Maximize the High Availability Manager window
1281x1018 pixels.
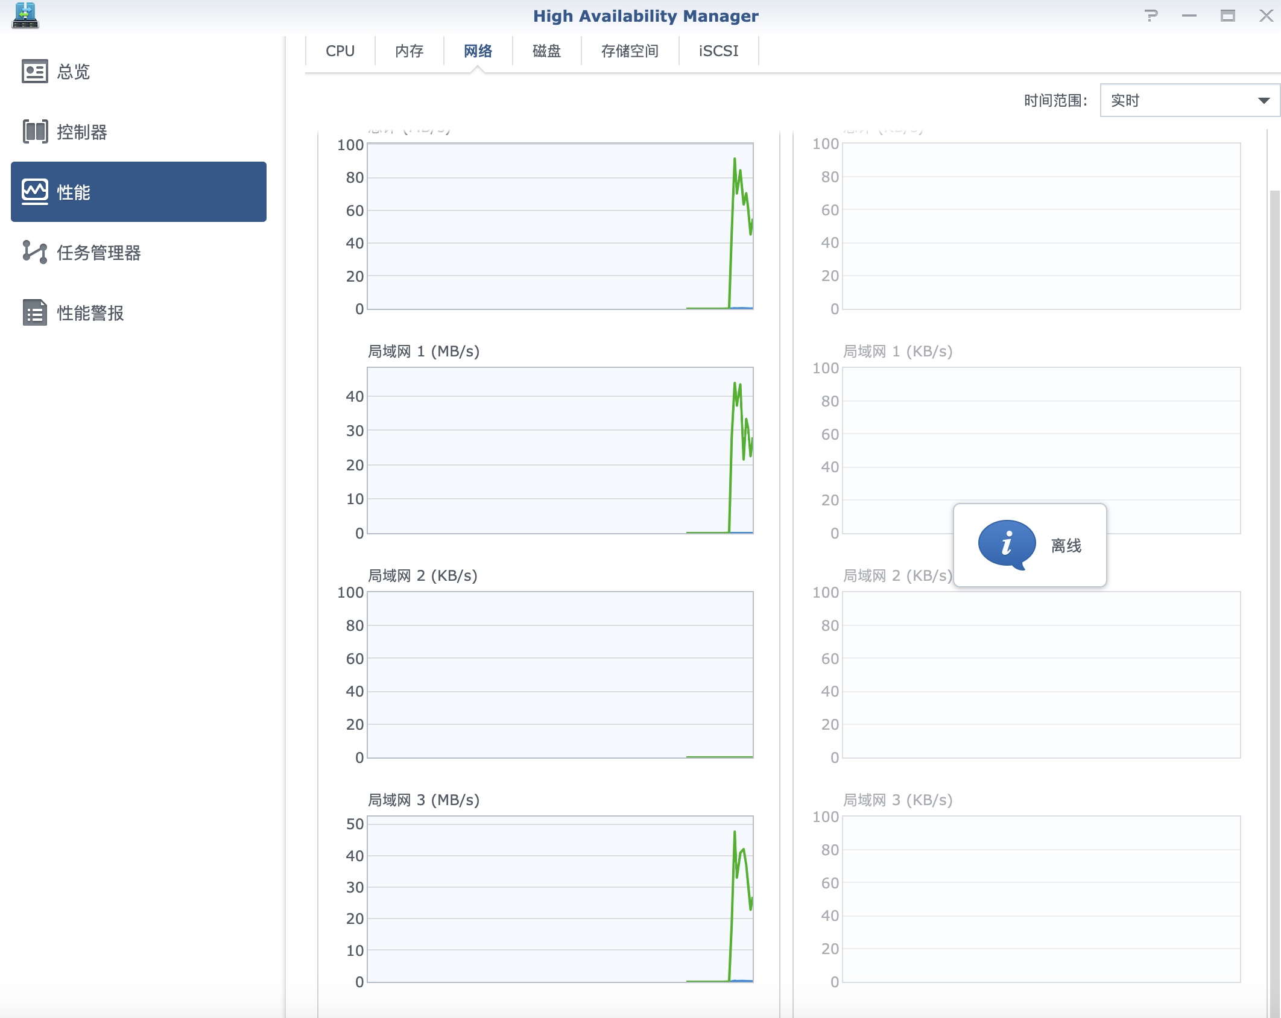pyautogui.click(x=1228, y=16)
